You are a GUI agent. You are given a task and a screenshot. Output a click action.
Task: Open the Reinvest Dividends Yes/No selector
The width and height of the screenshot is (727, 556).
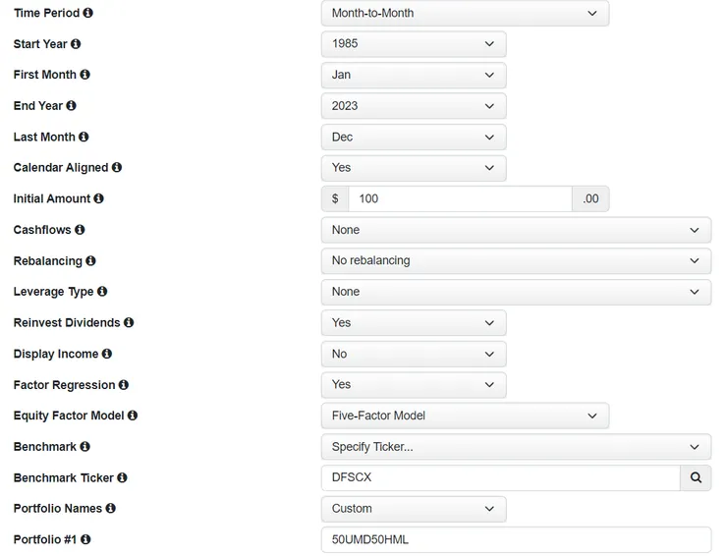coord(414,322)
